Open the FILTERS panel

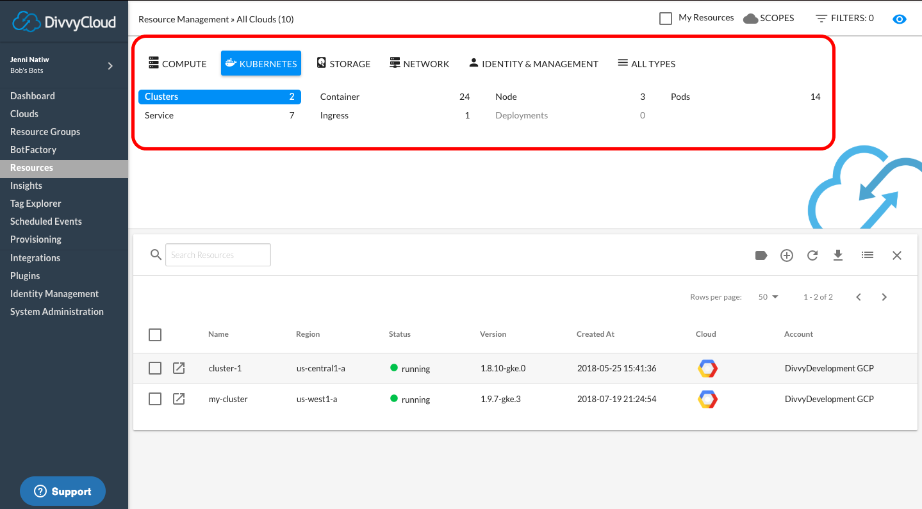click(844, 19)
